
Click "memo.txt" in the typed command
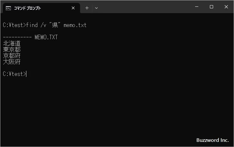coord(75,25)
